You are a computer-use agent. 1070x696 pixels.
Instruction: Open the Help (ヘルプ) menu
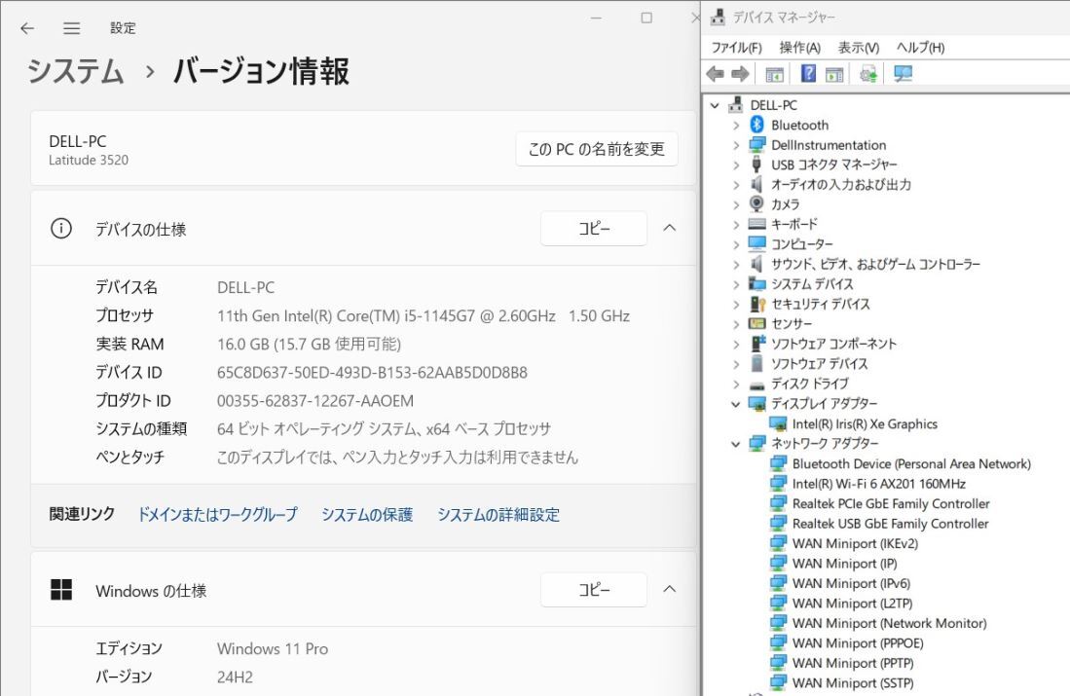click(x=920, y=47)
